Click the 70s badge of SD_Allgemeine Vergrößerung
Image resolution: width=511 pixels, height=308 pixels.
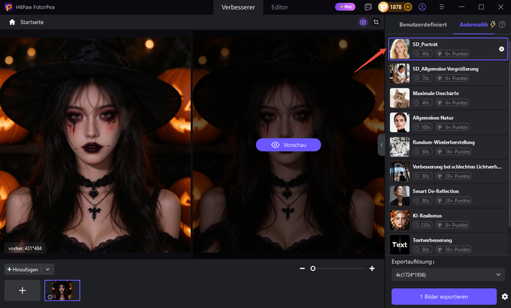(x=423, y=78)
